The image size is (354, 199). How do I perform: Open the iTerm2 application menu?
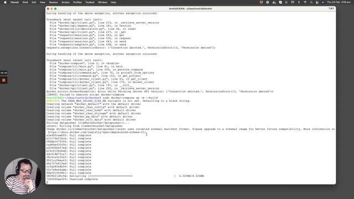click(x=14, y=2)
